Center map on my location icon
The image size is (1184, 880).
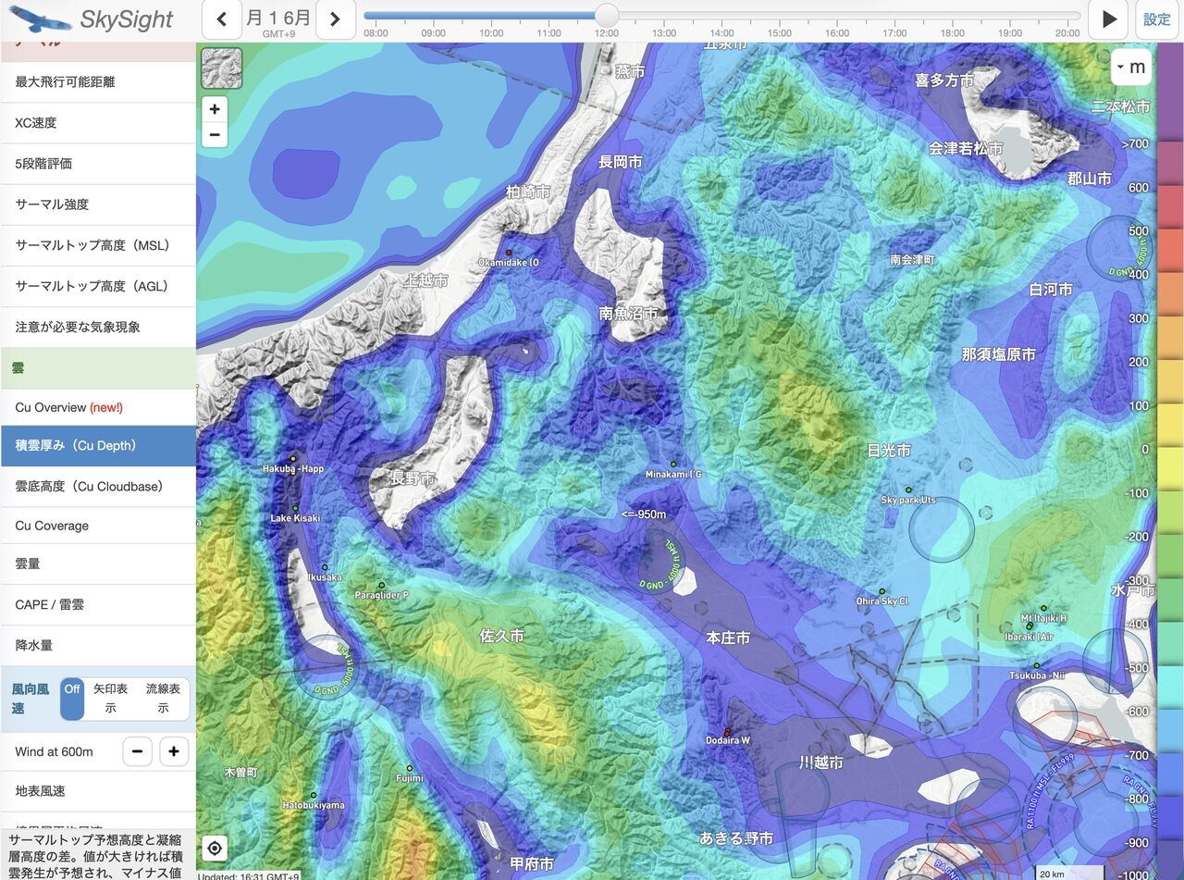tap(215, 848)
